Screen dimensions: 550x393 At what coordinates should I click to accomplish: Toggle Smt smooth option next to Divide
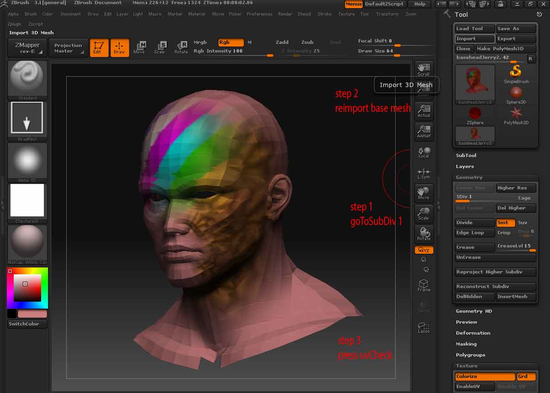[506, 223]
